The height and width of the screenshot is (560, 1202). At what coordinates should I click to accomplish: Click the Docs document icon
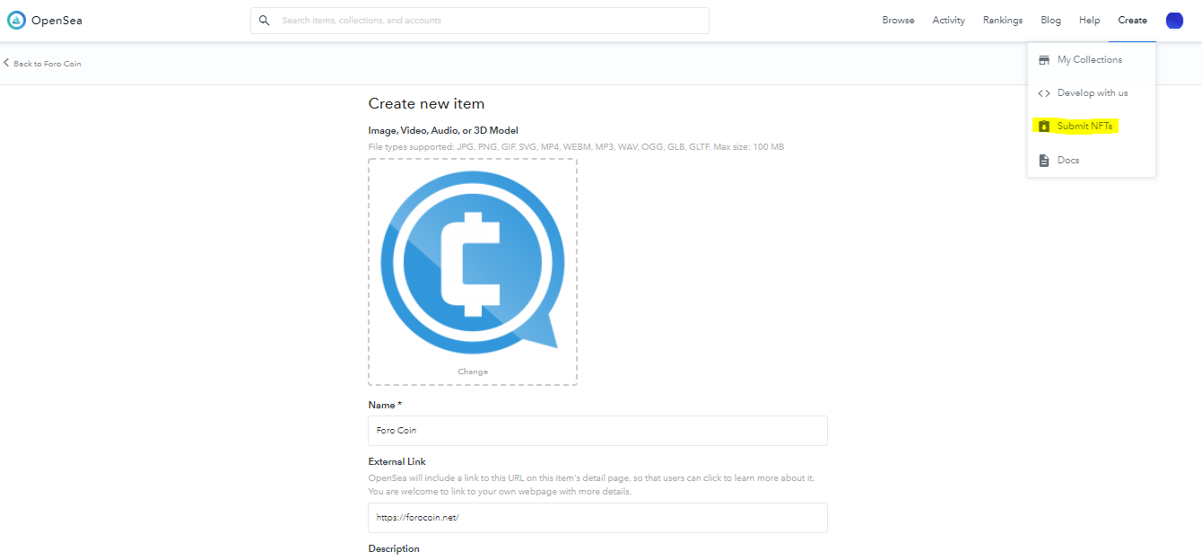coord(1044,161)
